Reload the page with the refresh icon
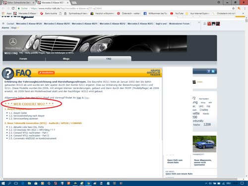Image resolution: width=248 pixels, height=186 pixels. 13,8
